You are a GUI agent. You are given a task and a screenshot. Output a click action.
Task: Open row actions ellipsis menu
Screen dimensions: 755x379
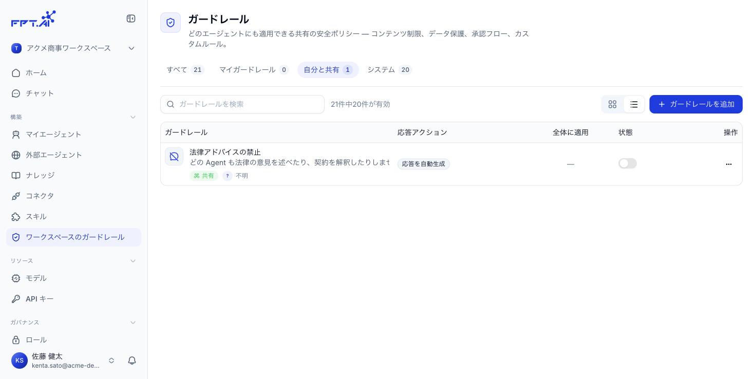(x=729, y=164)
